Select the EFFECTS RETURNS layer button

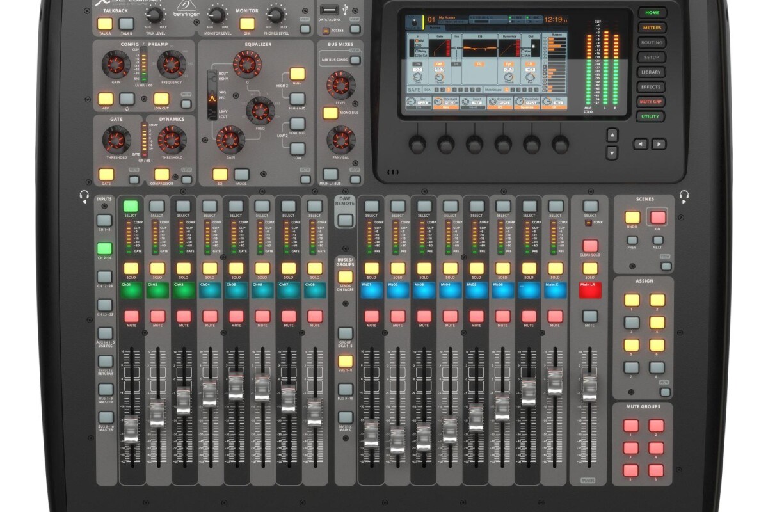pyautogui.click(x=105, y=361)
